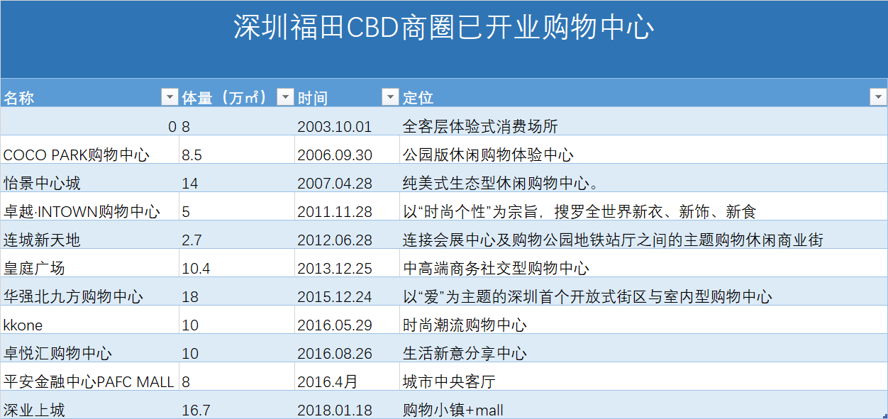Select date cell 2016.08.26
Image resolution: width=888 pixels, height=419 pixels.
point(347,348)
